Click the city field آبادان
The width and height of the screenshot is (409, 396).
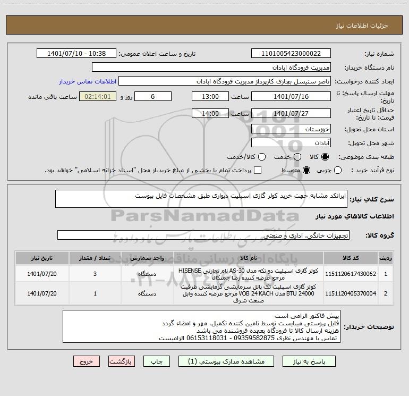click(291, 143)
